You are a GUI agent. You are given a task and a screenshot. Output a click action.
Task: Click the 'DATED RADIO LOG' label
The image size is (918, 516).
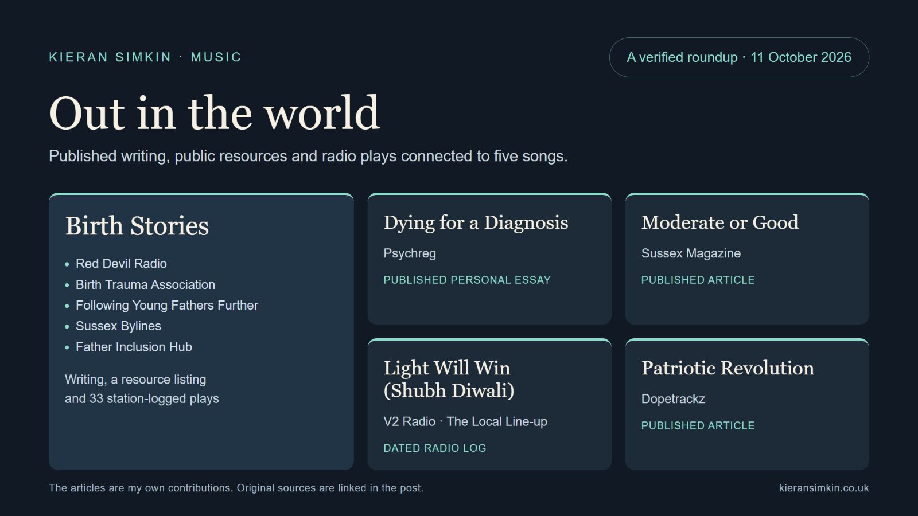pyautogui.click(x=435, y=448)
